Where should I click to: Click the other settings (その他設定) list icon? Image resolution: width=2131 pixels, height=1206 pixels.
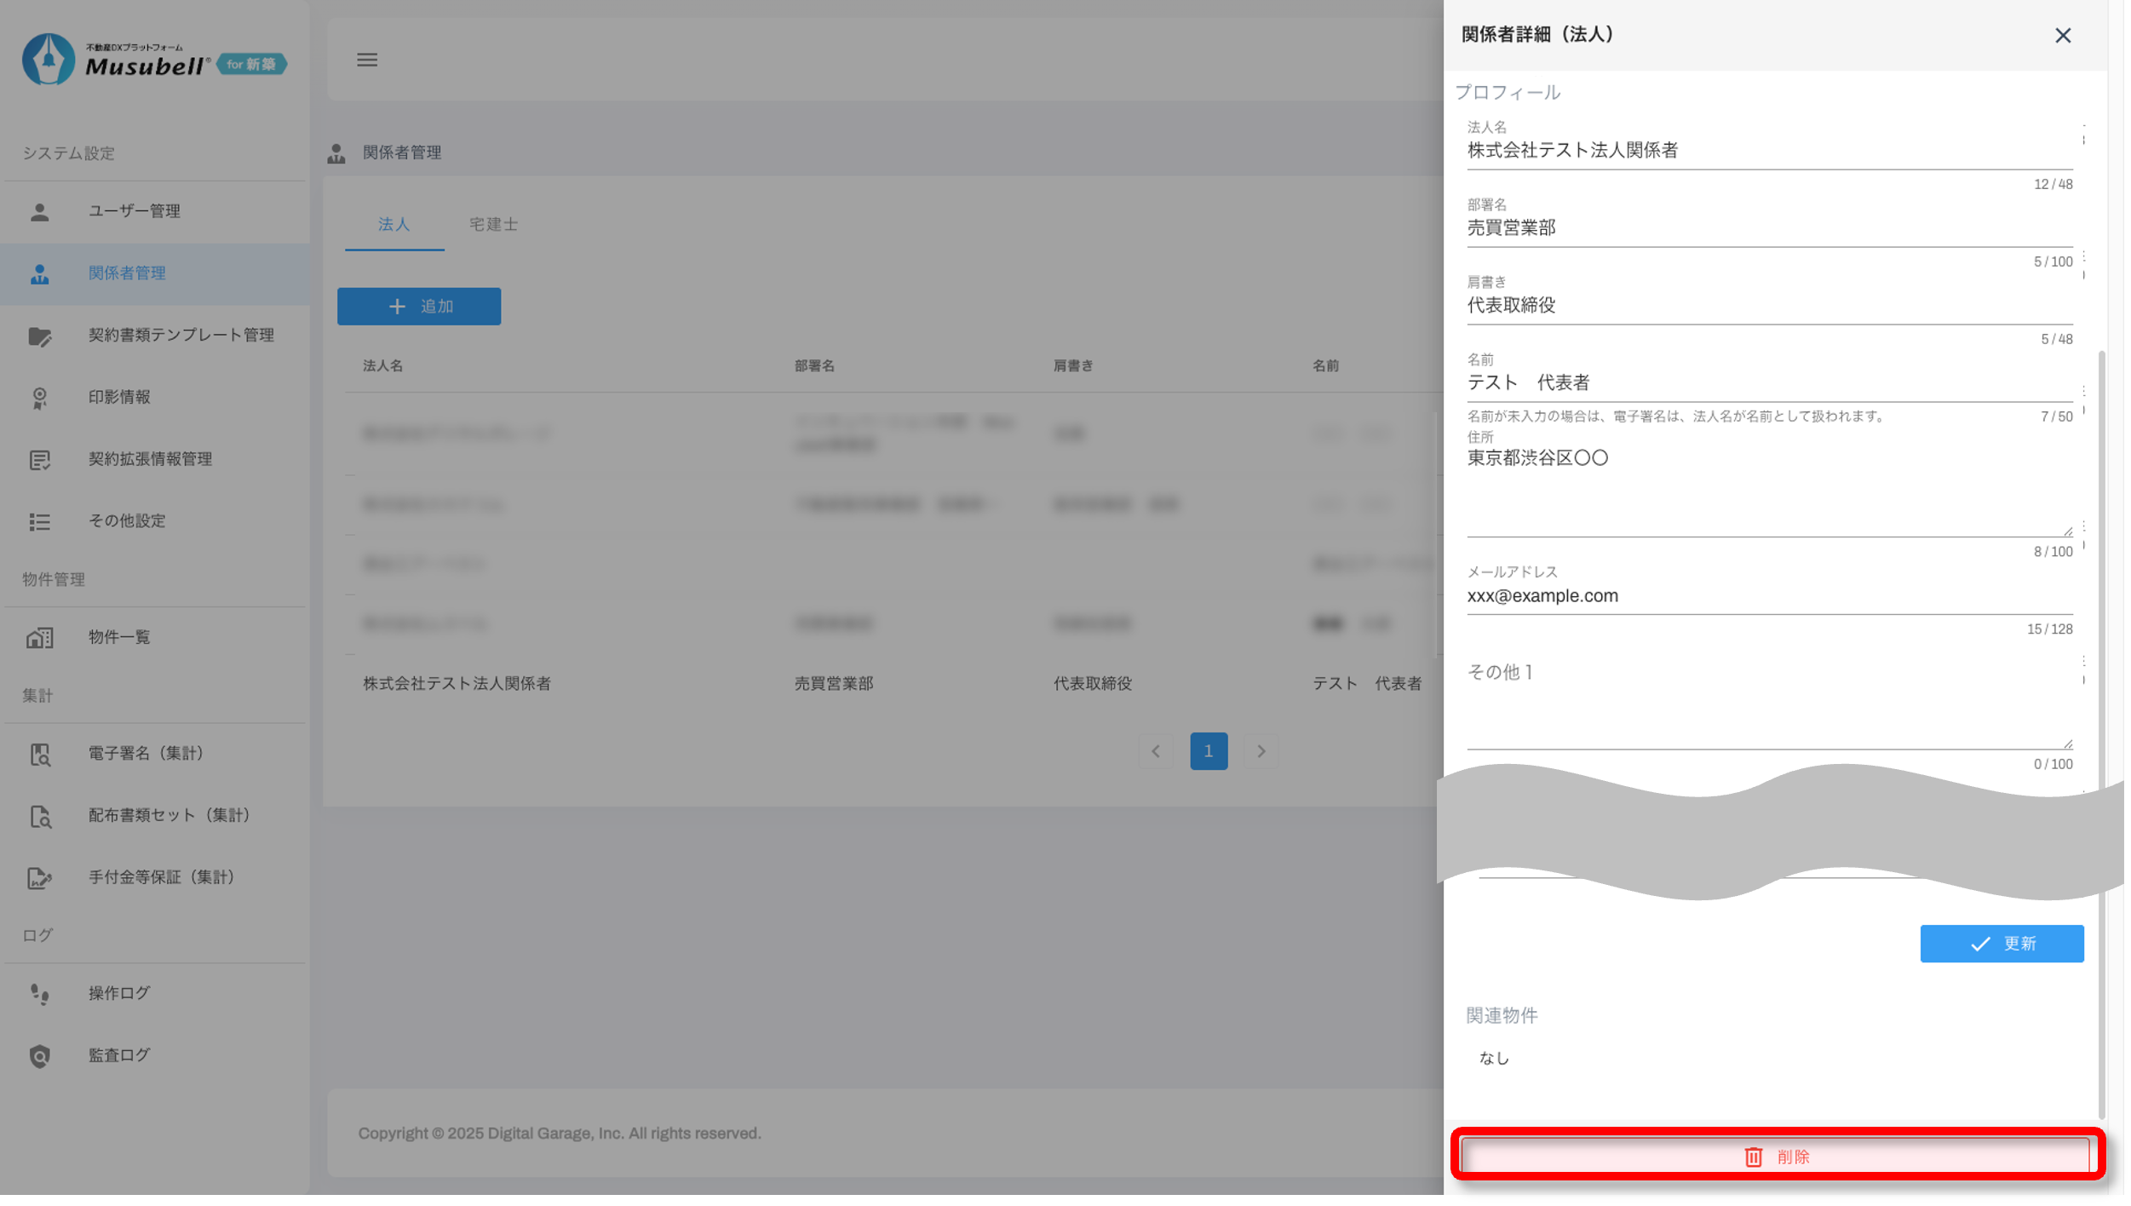click(39, 521)
